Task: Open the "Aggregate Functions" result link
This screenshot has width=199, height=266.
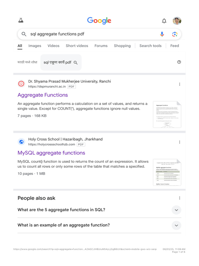Action: click(43, 95)
